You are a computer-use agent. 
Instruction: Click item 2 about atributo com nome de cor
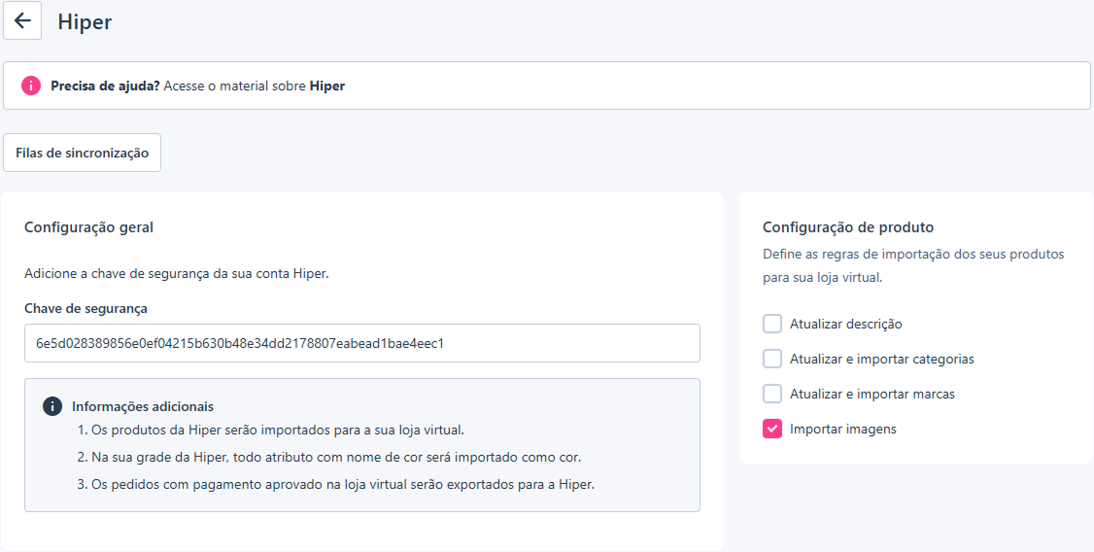pos(328,457)
